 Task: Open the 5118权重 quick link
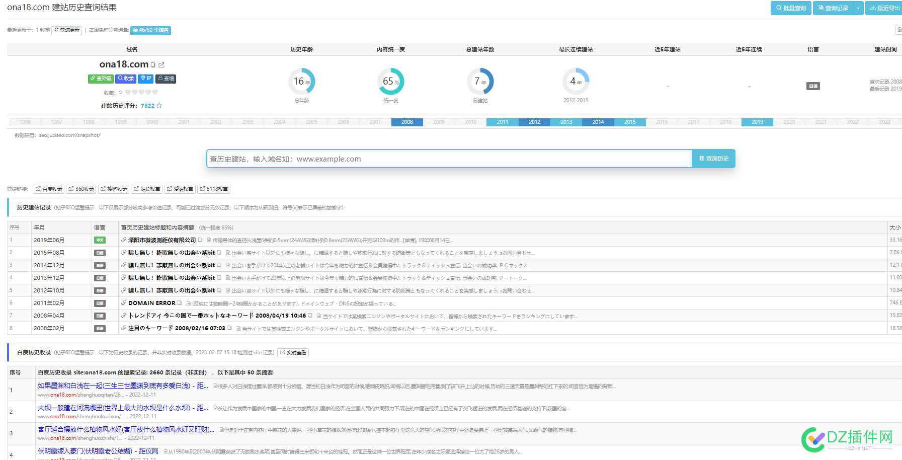pos(214,189)
